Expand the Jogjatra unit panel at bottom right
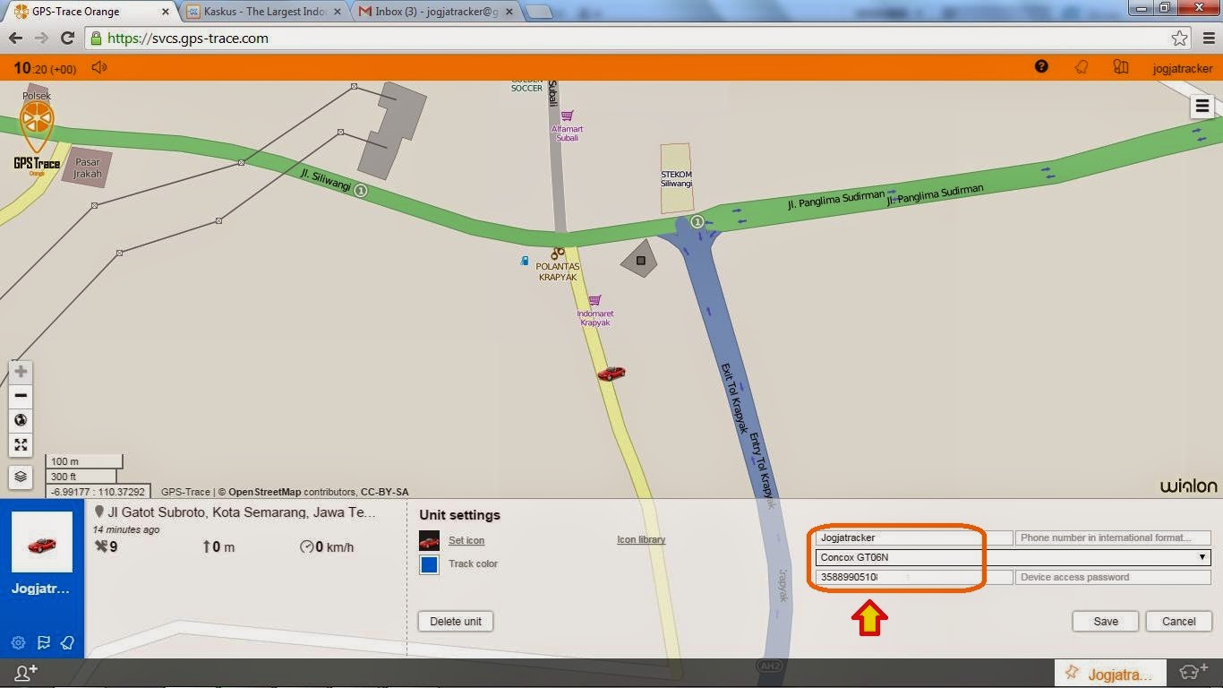 1109,673
